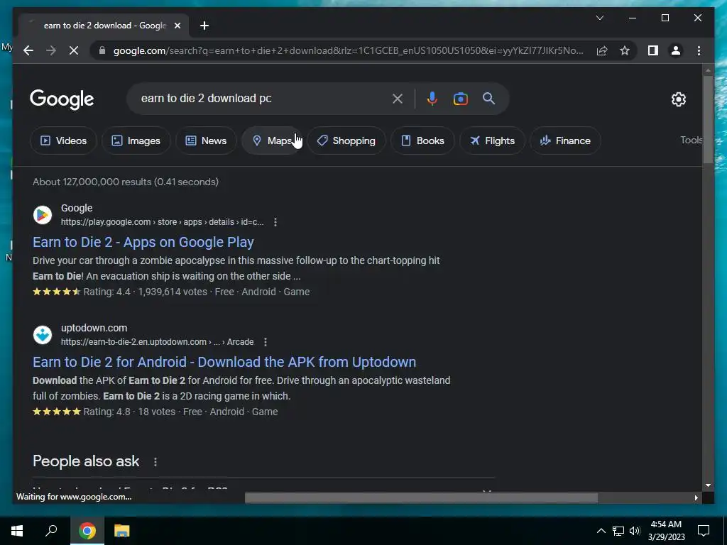Click the vertical page scrollbar thumb

(x=708, y=119)
